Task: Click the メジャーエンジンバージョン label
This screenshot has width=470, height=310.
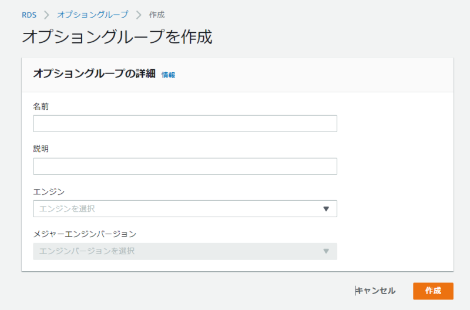Action: [85, 234]
